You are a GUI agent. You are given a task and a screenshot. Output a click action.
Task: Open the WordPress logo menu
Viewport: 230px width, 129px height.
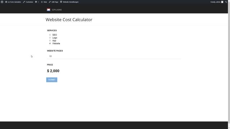point(2,2)
